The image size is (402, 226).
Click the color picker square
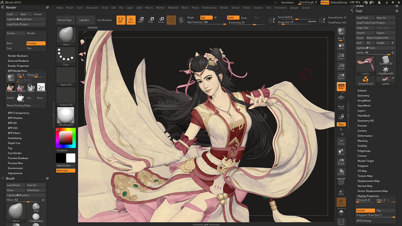66,138
